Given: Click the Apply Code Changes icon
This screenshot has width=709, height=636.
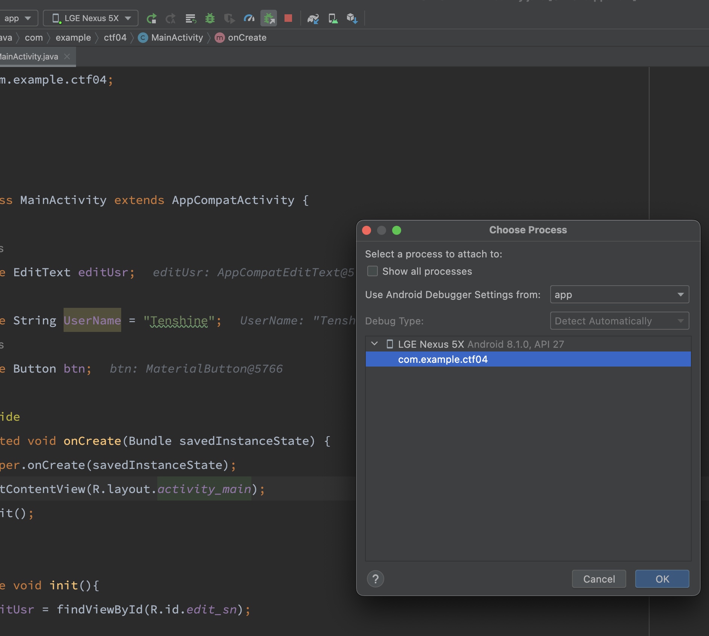Looking at the screenshot, I should (191, 18).
